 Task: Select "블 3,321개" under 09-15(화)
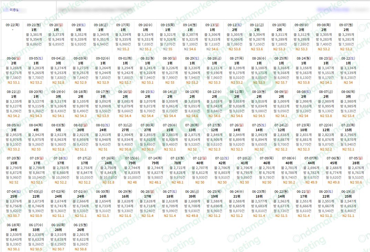(x=168, y=34)
